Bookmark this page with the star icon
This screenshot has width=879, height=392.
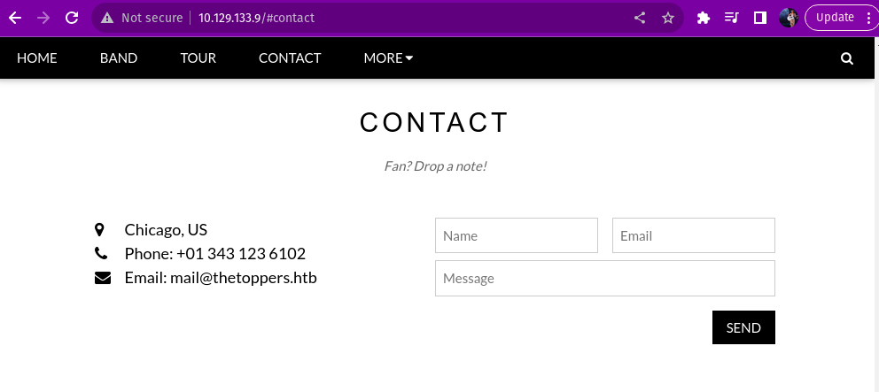click(x=668, y=18)
